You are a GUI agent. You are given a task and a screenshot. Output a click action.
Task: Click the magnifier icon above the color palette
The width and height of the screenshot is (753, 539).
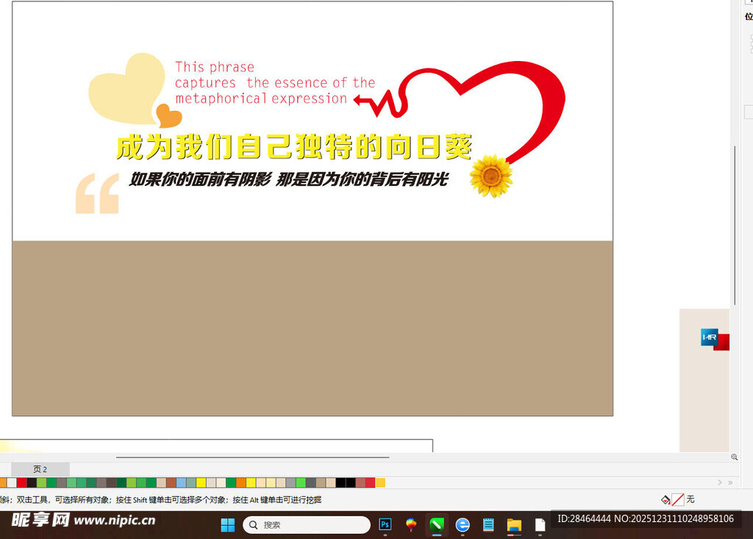734,457
